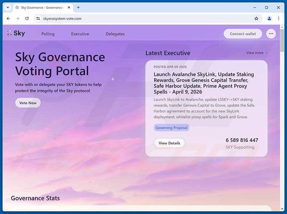Viewport: 287px width, 214px height.
Task: Click the Governance Stats heading
Action: (35, 198)
